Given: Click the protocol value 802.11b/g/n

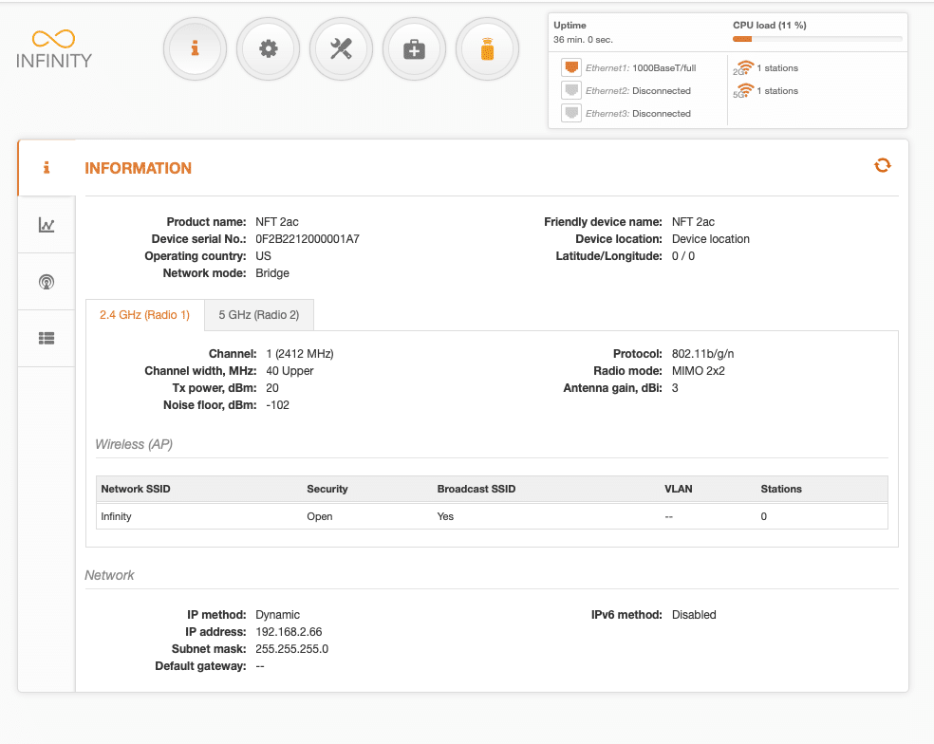Looking at the screenshot, I should tap(703, 354).
